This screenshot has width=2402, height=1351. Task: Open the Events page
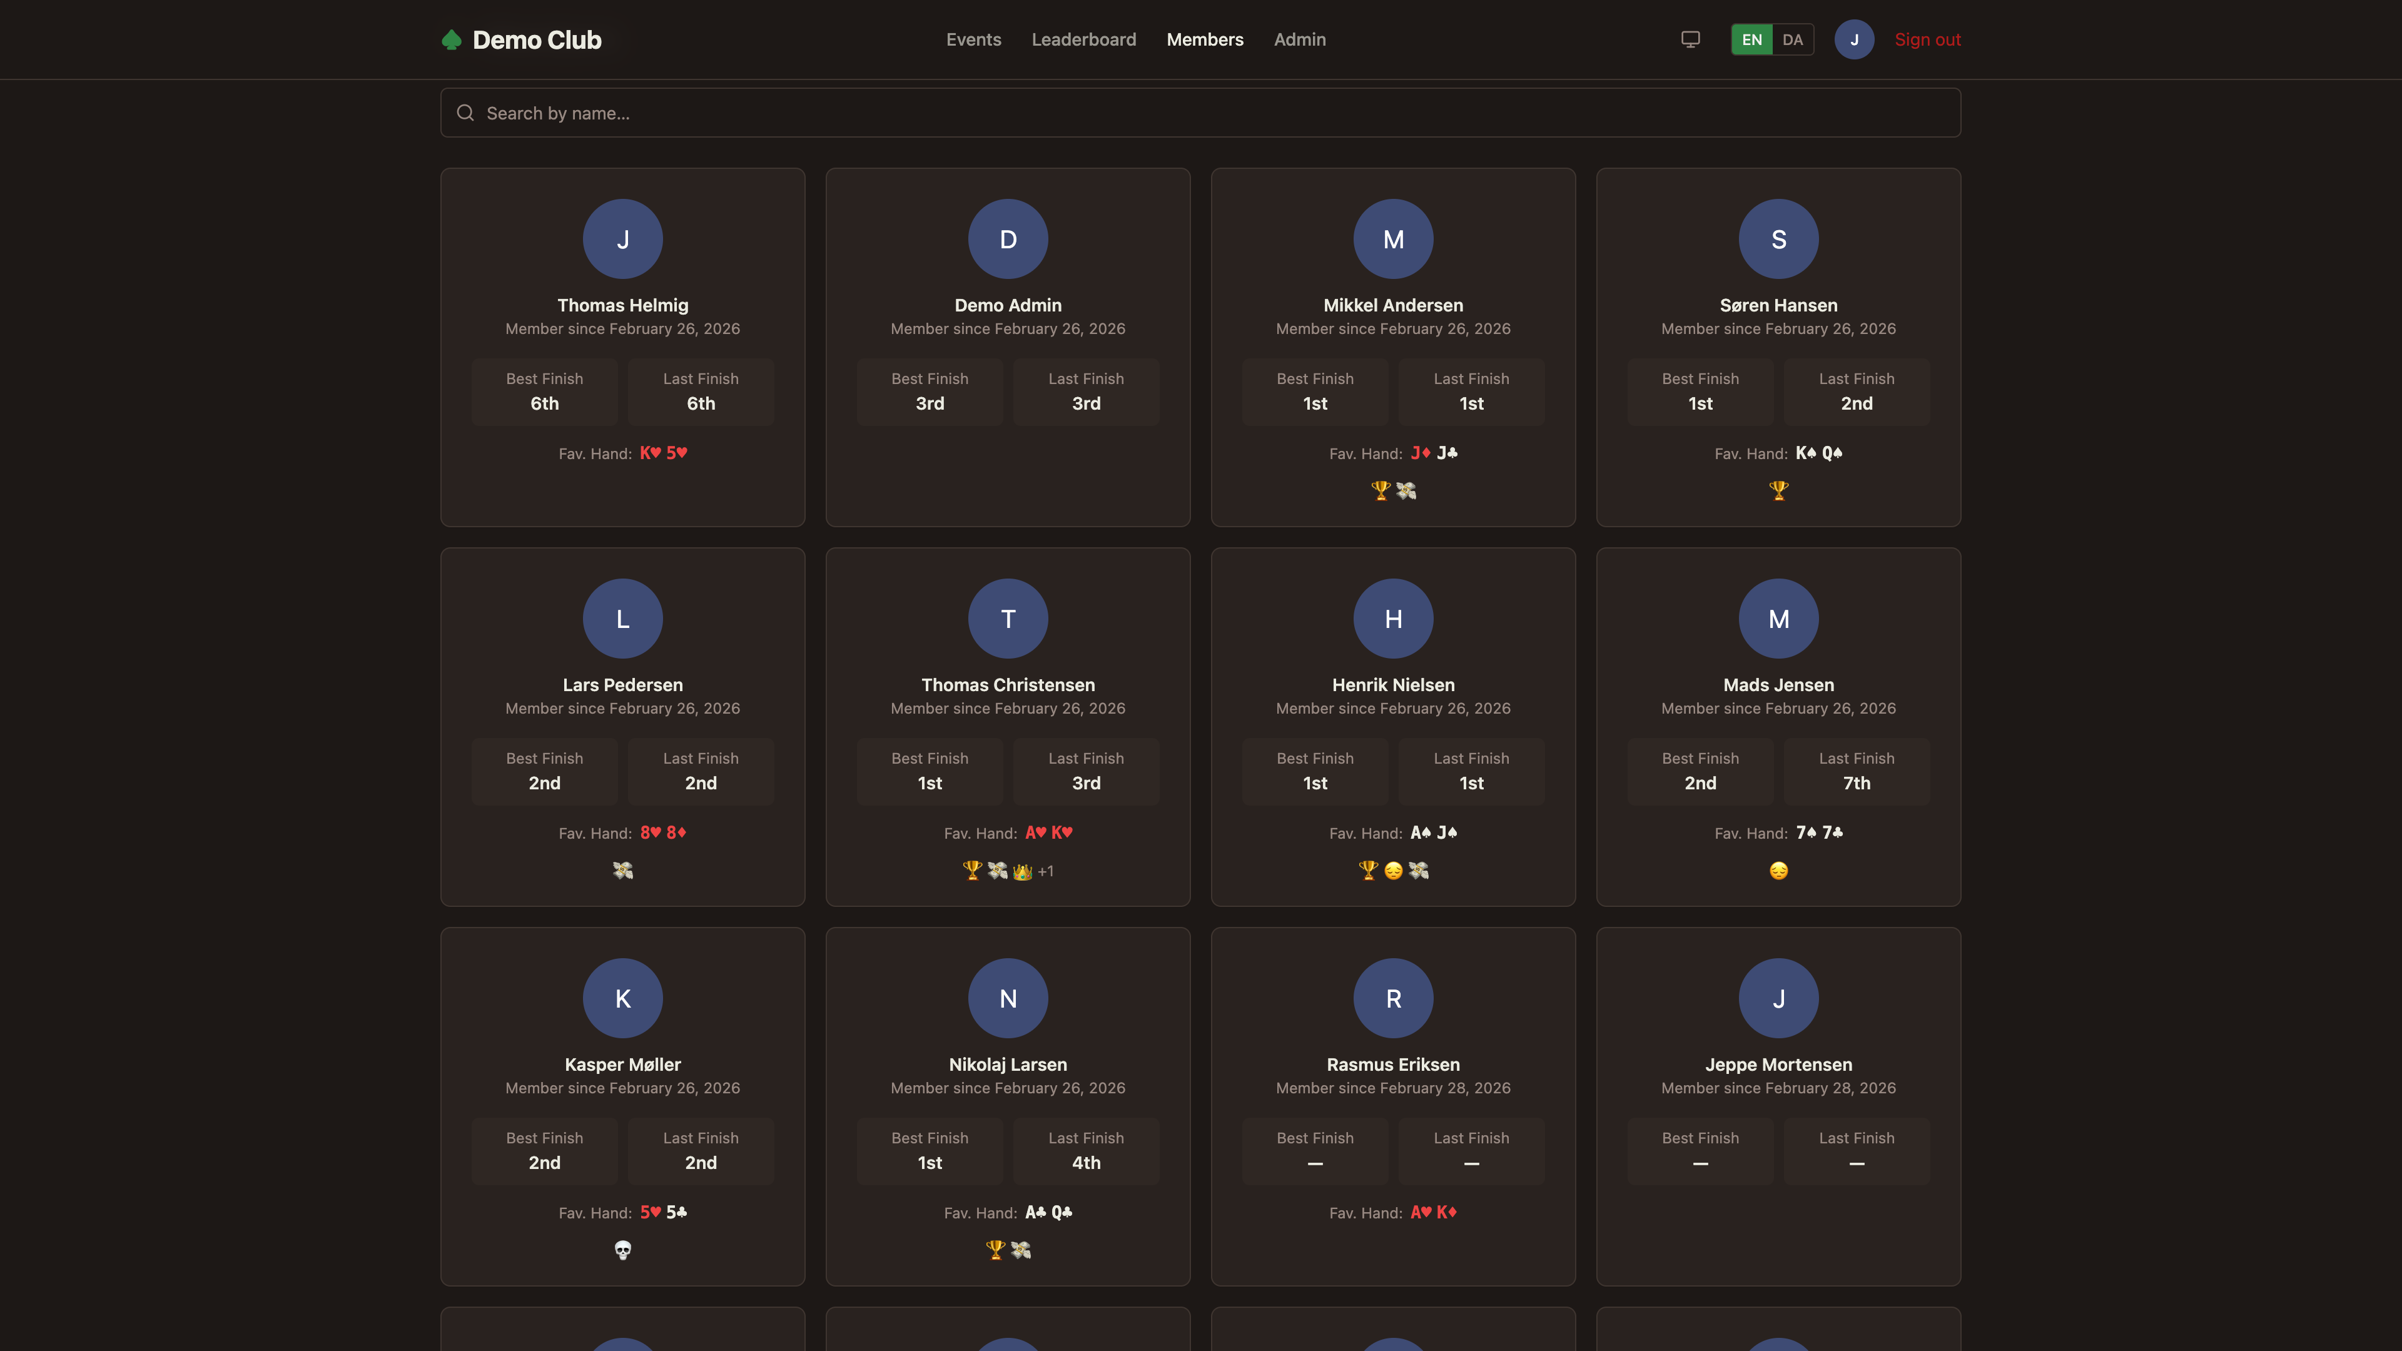tap(973, 39)
